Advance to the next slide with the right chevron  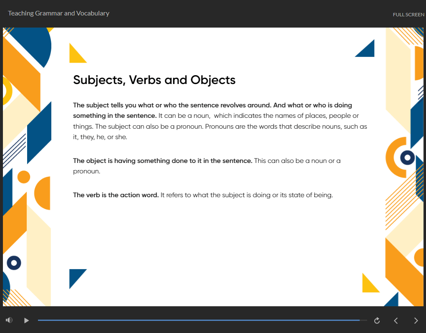(x=416, y=320)
